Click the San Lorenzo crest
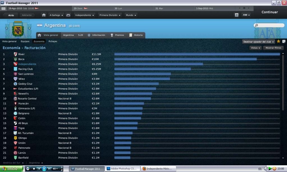 click(x=15, y=74)
